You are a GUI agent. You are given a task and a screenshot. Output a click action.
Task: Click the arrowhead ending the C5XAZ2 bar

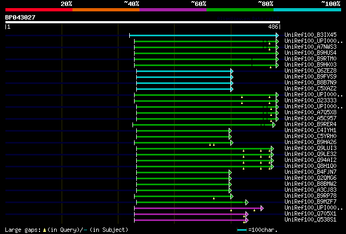(x=232, y=89)
